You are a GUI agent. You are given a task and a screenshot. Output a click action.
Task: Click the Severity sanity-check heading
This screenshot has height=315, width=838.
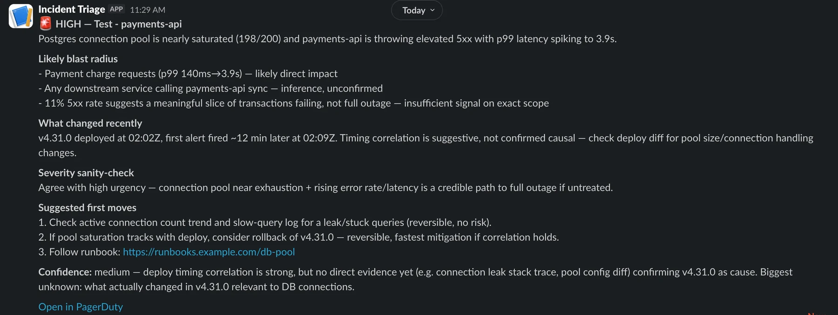point(86,173)
